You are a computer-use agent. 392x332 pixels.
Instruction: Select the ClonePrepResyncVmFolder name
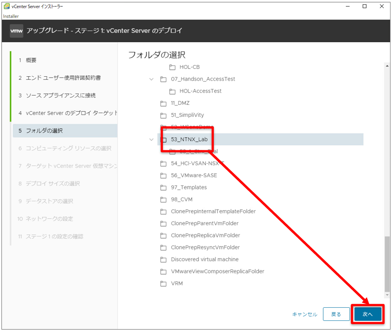(x=205, y=248)
